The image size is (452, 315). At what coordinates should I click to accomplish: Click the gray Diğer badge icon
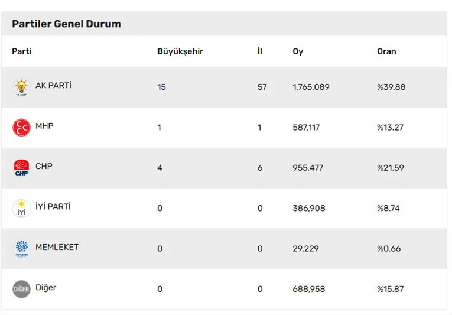click(x=21, y=289)
